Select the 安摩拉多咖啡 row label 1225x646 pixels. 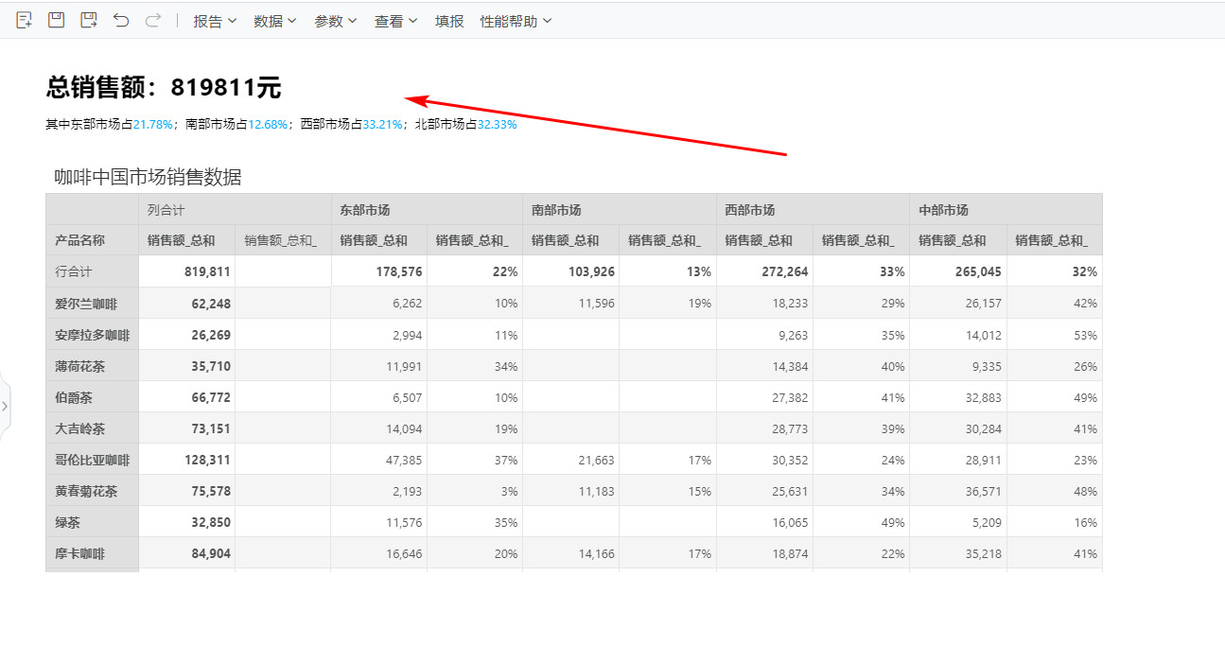(92, 335)
